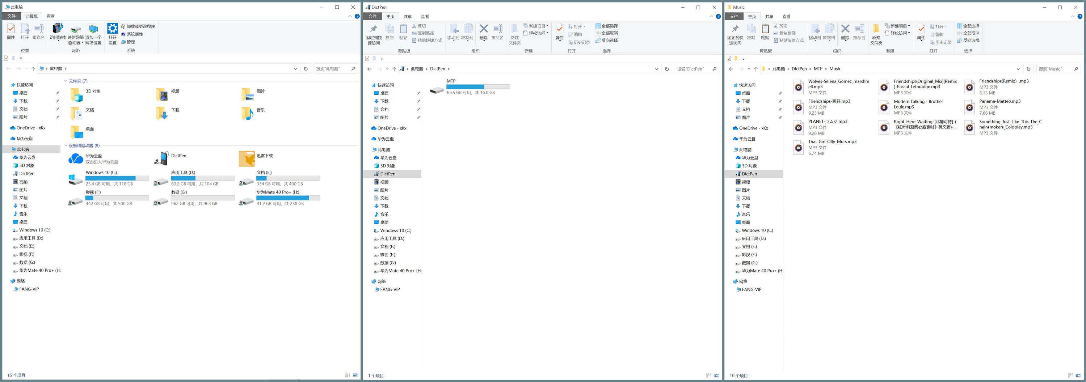Click 添加一个网络位置 icon in 此电脑 window ribbon
1086x382 pixels.
93,34
